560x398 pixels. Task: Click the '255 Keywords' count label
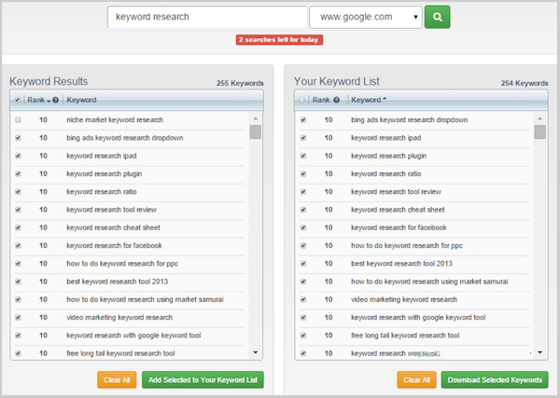(x=240, y=84)
